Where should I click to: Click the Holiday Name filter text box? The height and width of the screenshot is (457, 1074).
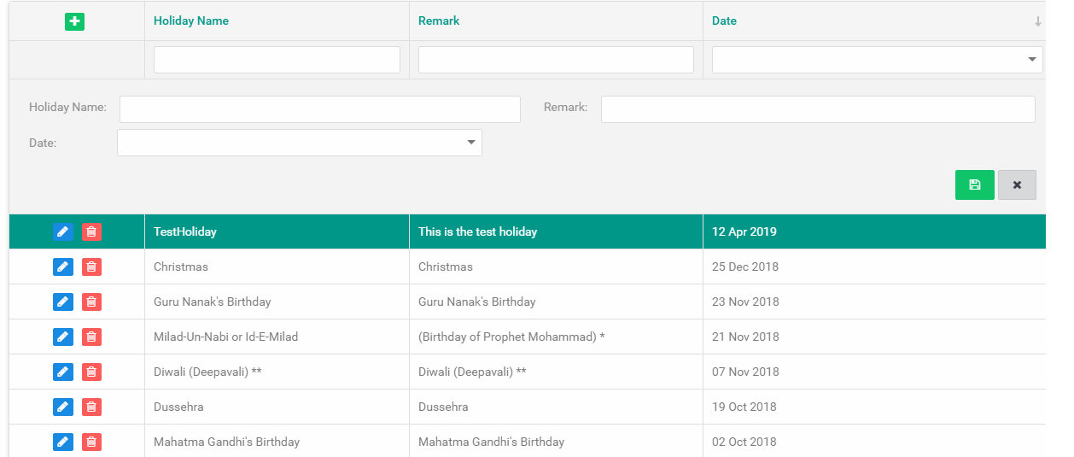pyautogui.click(x=277, y=60)
